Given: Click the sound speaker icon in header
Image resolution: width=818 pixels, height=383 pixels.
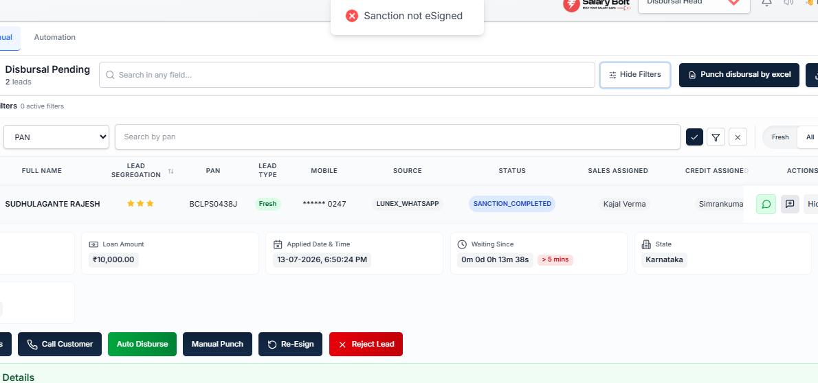Looking at the screenshot, I should [x=788, y=2].
